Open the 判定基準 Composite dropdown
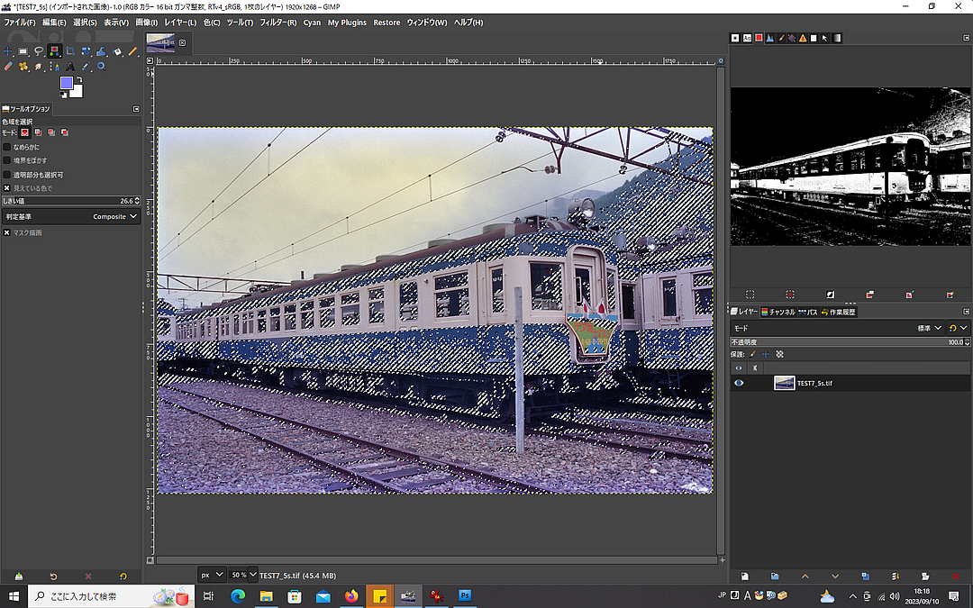 click(x=71, y=216)
